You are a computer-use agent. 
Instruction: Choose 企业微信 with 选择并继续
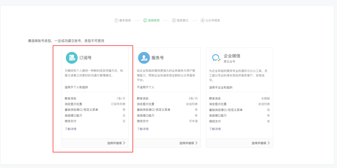[261, 143]
